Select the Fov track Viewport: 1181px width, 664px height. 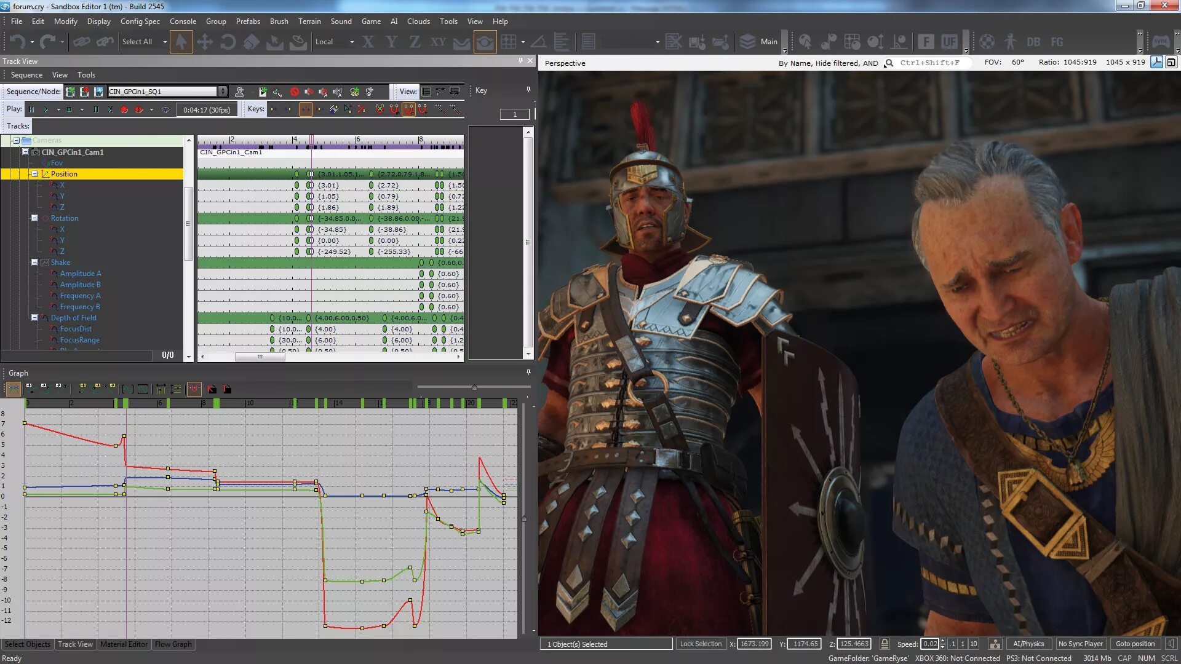pyautogui.click(x=57, y=163)
